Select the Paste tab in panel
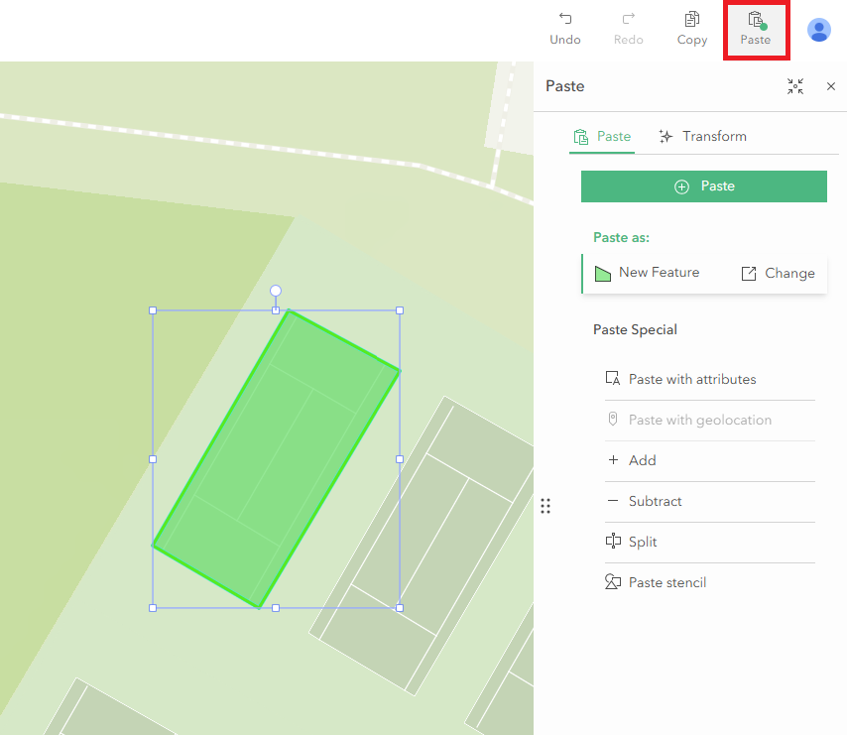Viewport: 847px width, 735px height. tap(603, 136)
